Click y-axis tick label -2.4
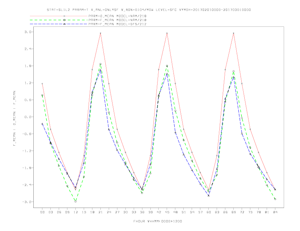The width and height of the screenshot is (300, 231). tap(27, 185)
